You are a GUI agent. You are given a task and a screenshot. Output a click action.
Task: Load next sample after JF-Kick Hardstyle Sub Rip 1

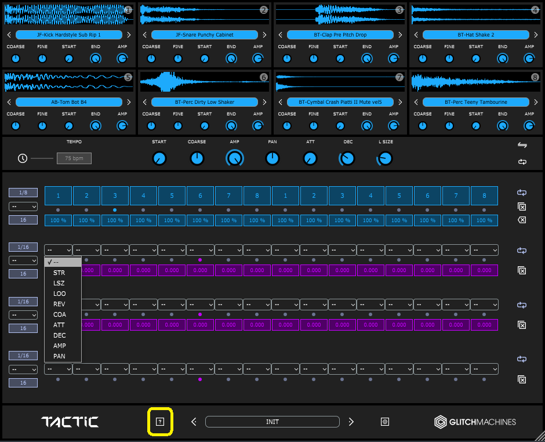pos(129,35)
